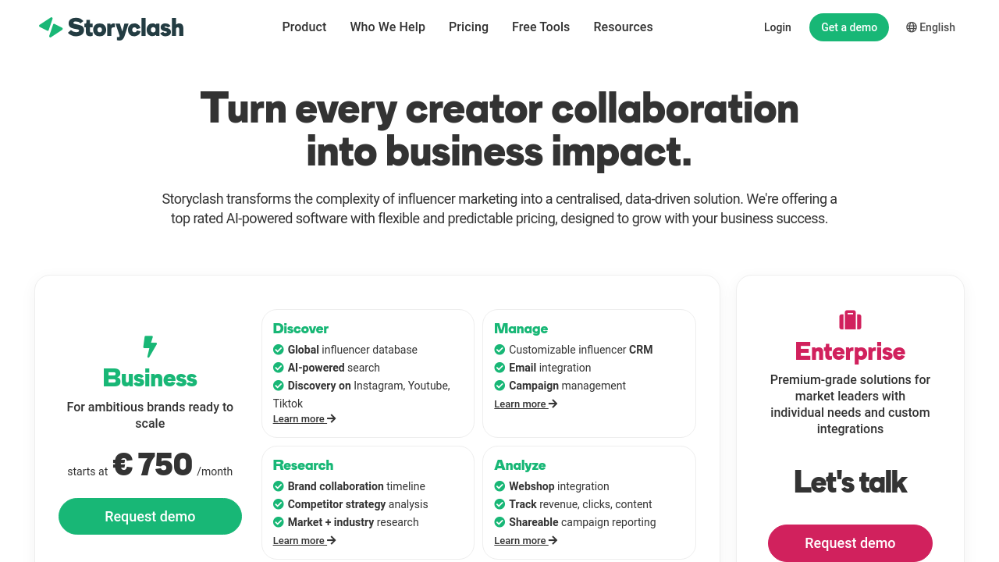This screenshot has width=999, height=562.
Task: Go to the Pricing page
Action: point(468,27)
